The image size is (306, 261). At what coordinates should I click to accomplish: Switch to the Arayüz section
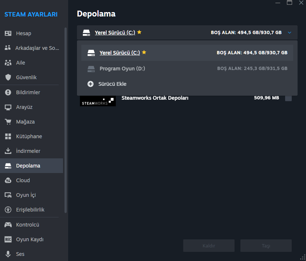(32, 107)
